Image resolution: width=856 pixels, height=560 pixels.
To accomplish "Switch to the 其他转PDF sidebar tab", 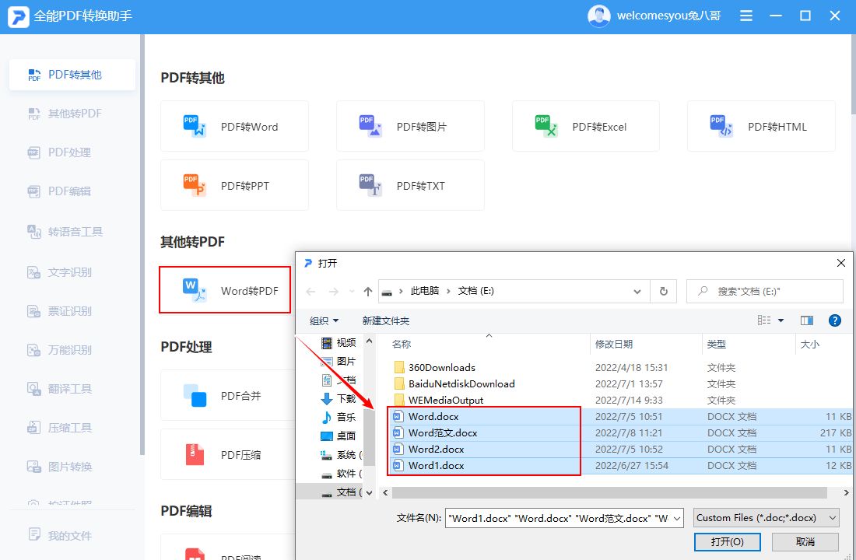I will 74,114.
